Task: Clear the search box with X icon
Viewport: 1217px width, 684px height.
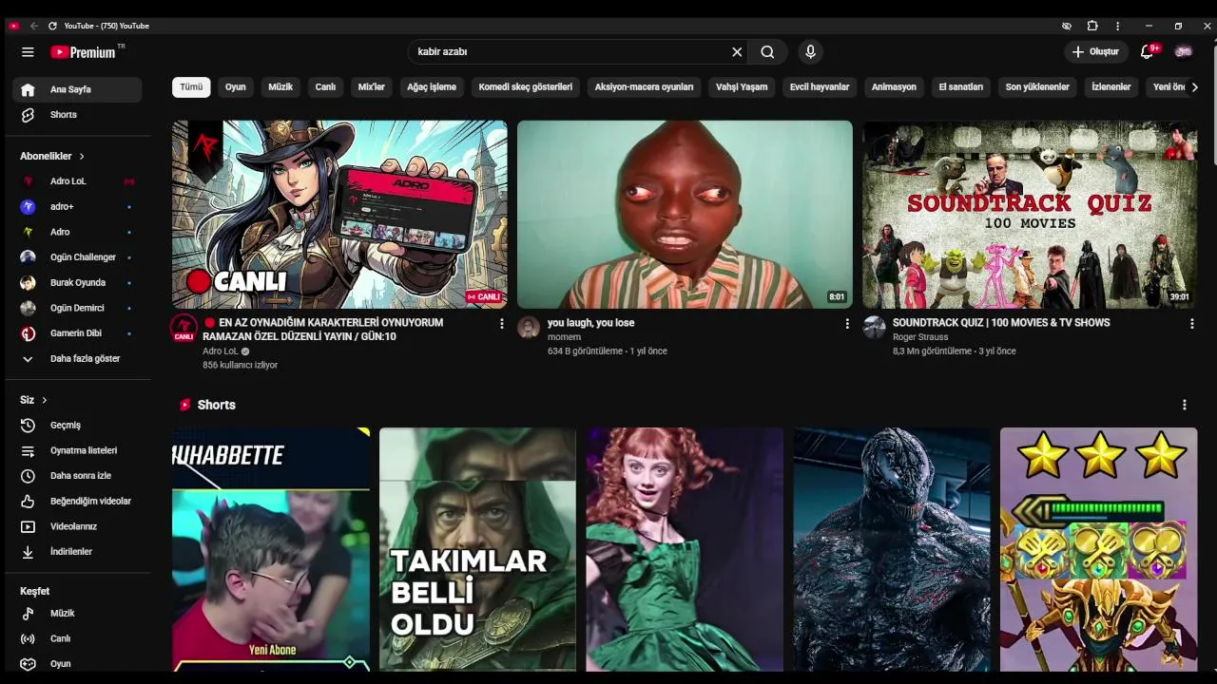Action: tap(737, 52)
